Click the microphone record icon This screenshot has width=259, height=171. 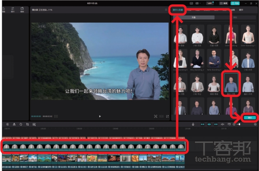pos(193,124)
